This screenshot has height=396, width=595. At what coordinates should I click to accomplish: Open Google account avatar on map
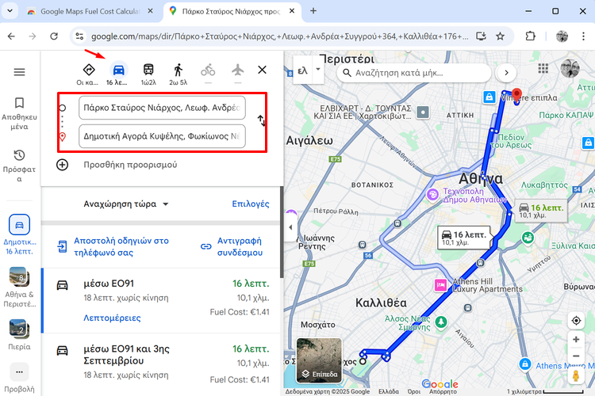[570, 69]
